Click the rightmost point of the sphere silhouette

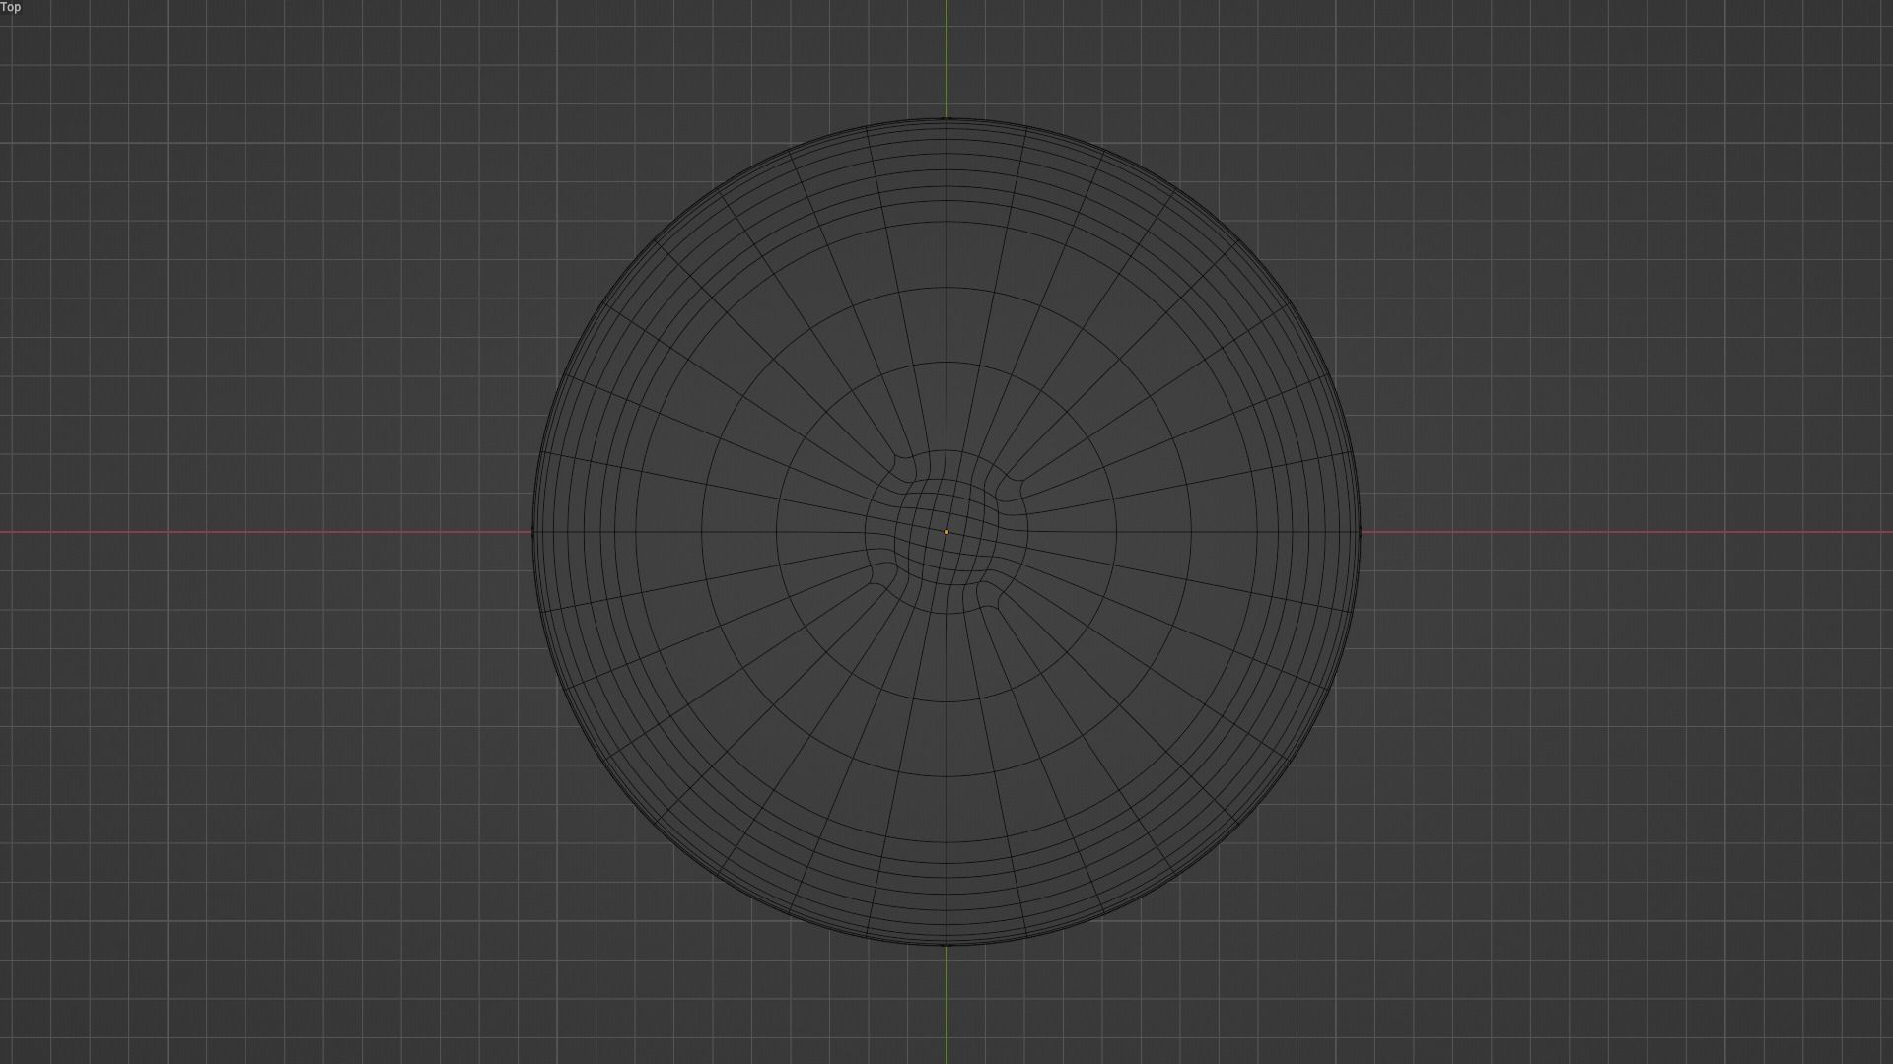pyautogui.click(x=1361, y=531)
